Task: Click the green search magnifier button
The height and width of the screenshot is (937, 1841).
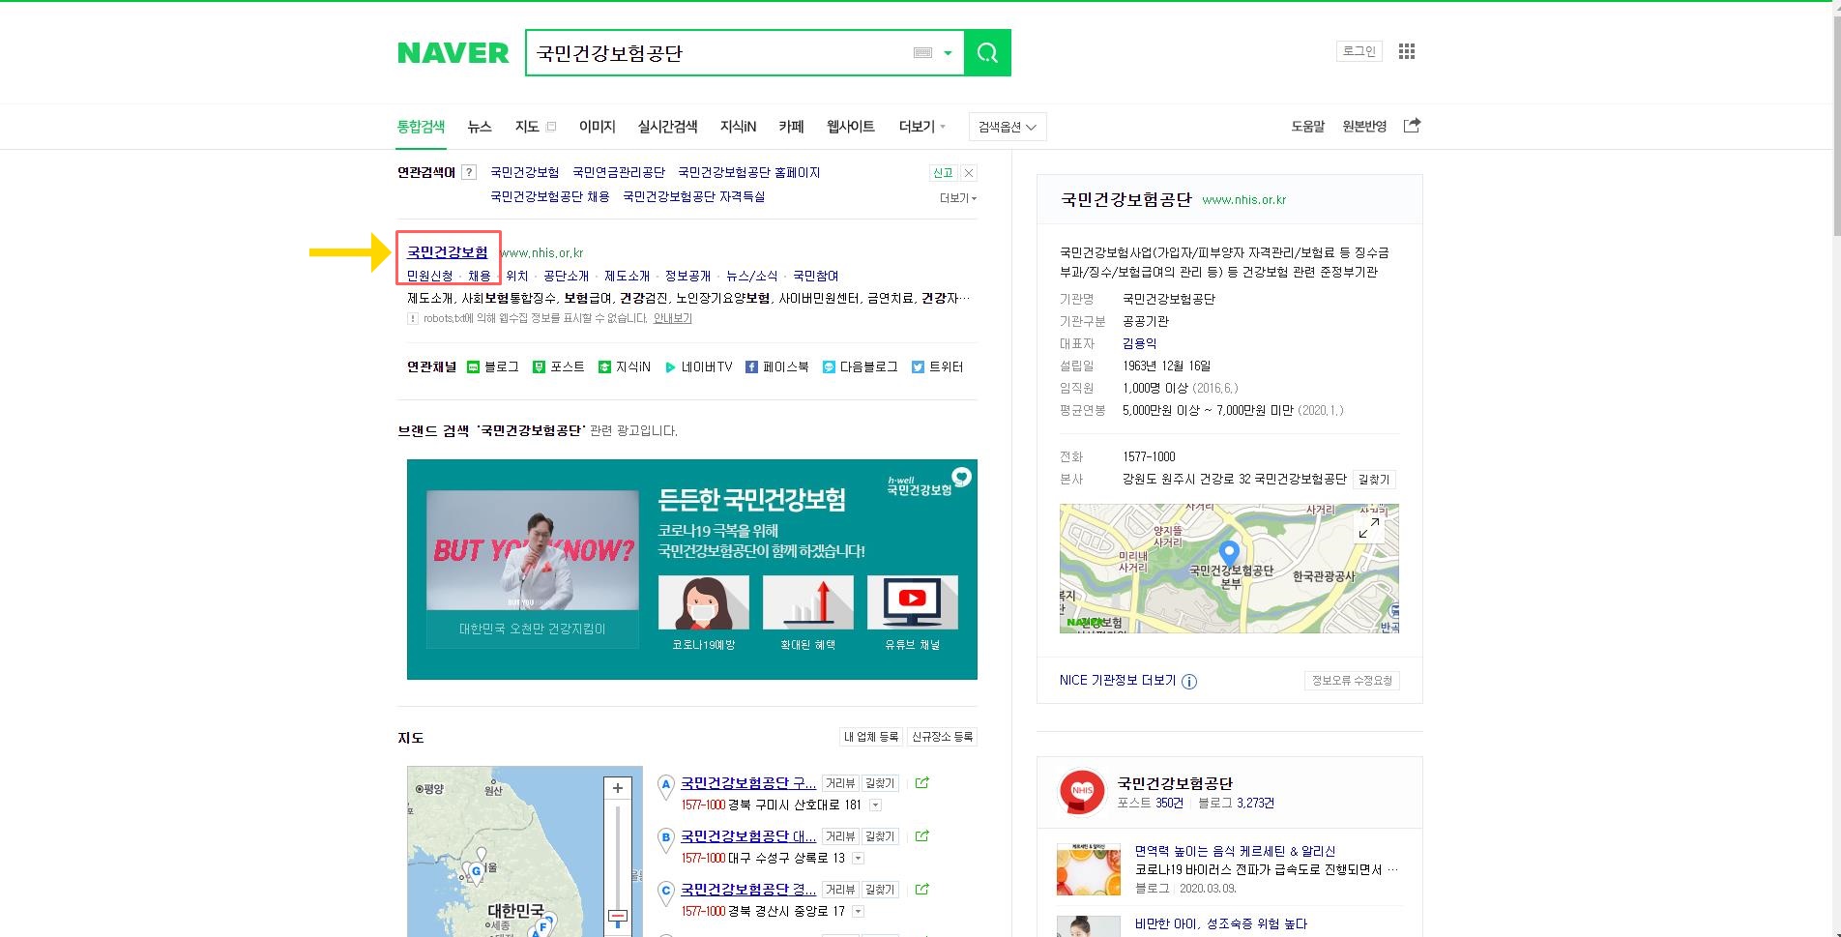Action: pos(987,53)
